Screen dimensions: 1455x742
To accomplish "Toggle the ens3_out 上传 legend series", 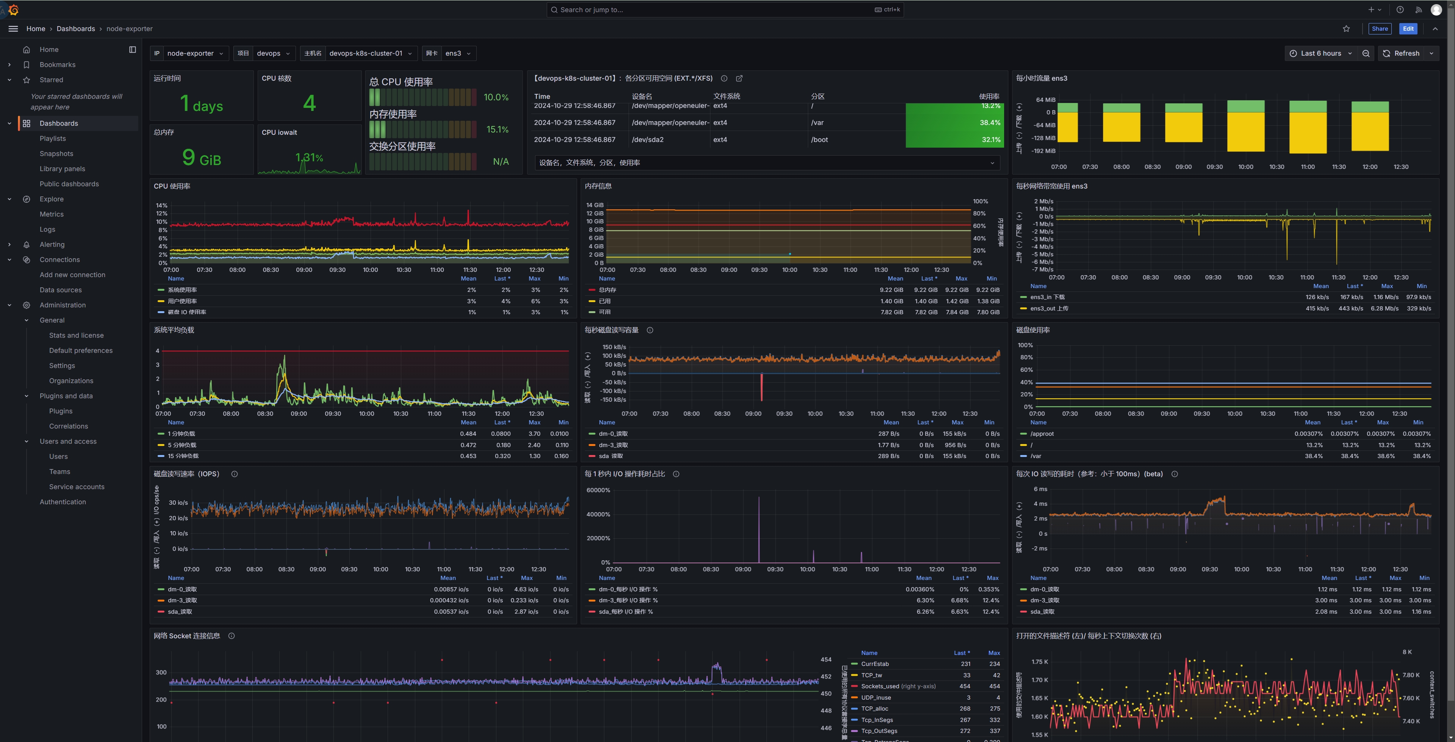I will pyautogui.click(x=1049, y=309).
